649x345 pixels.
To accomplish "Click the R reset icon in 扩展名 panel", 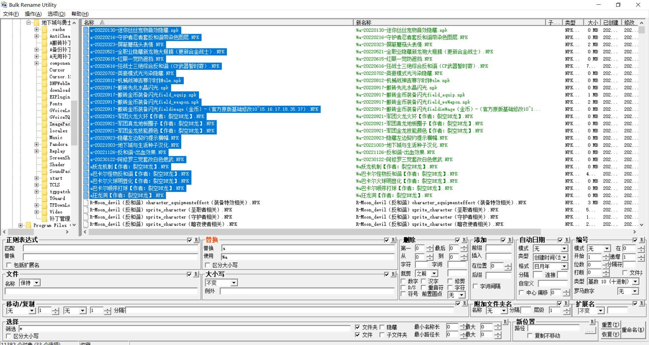I will [641, 303].
